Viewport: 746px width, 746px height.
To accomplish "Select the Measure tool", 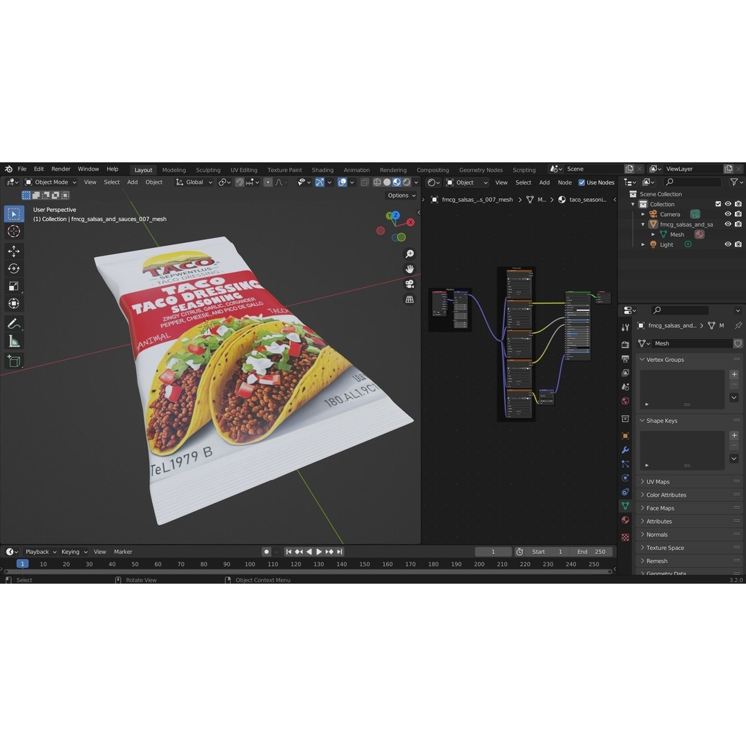I will [x=14, y=342].
